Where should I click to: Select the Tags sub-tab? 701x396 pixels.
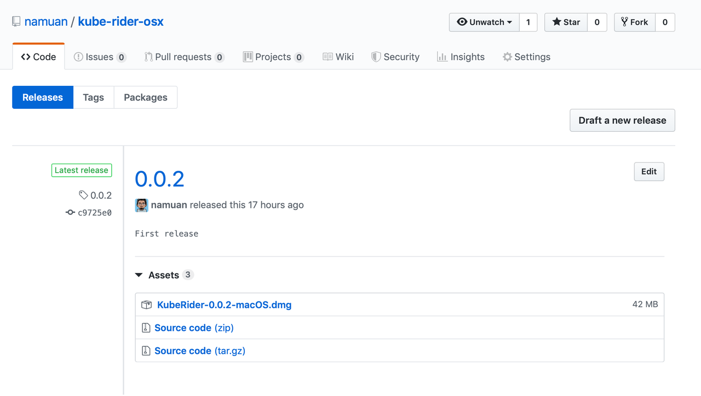coord(93,97)
